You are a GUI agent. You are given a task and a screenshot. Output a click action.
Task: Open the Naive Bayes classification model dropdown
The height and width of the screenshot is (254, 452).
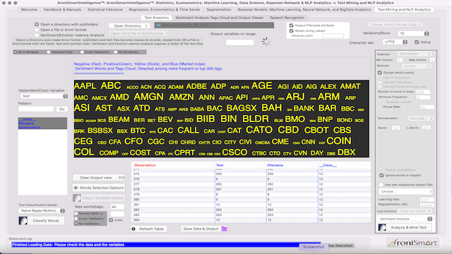tap(42, 211)
